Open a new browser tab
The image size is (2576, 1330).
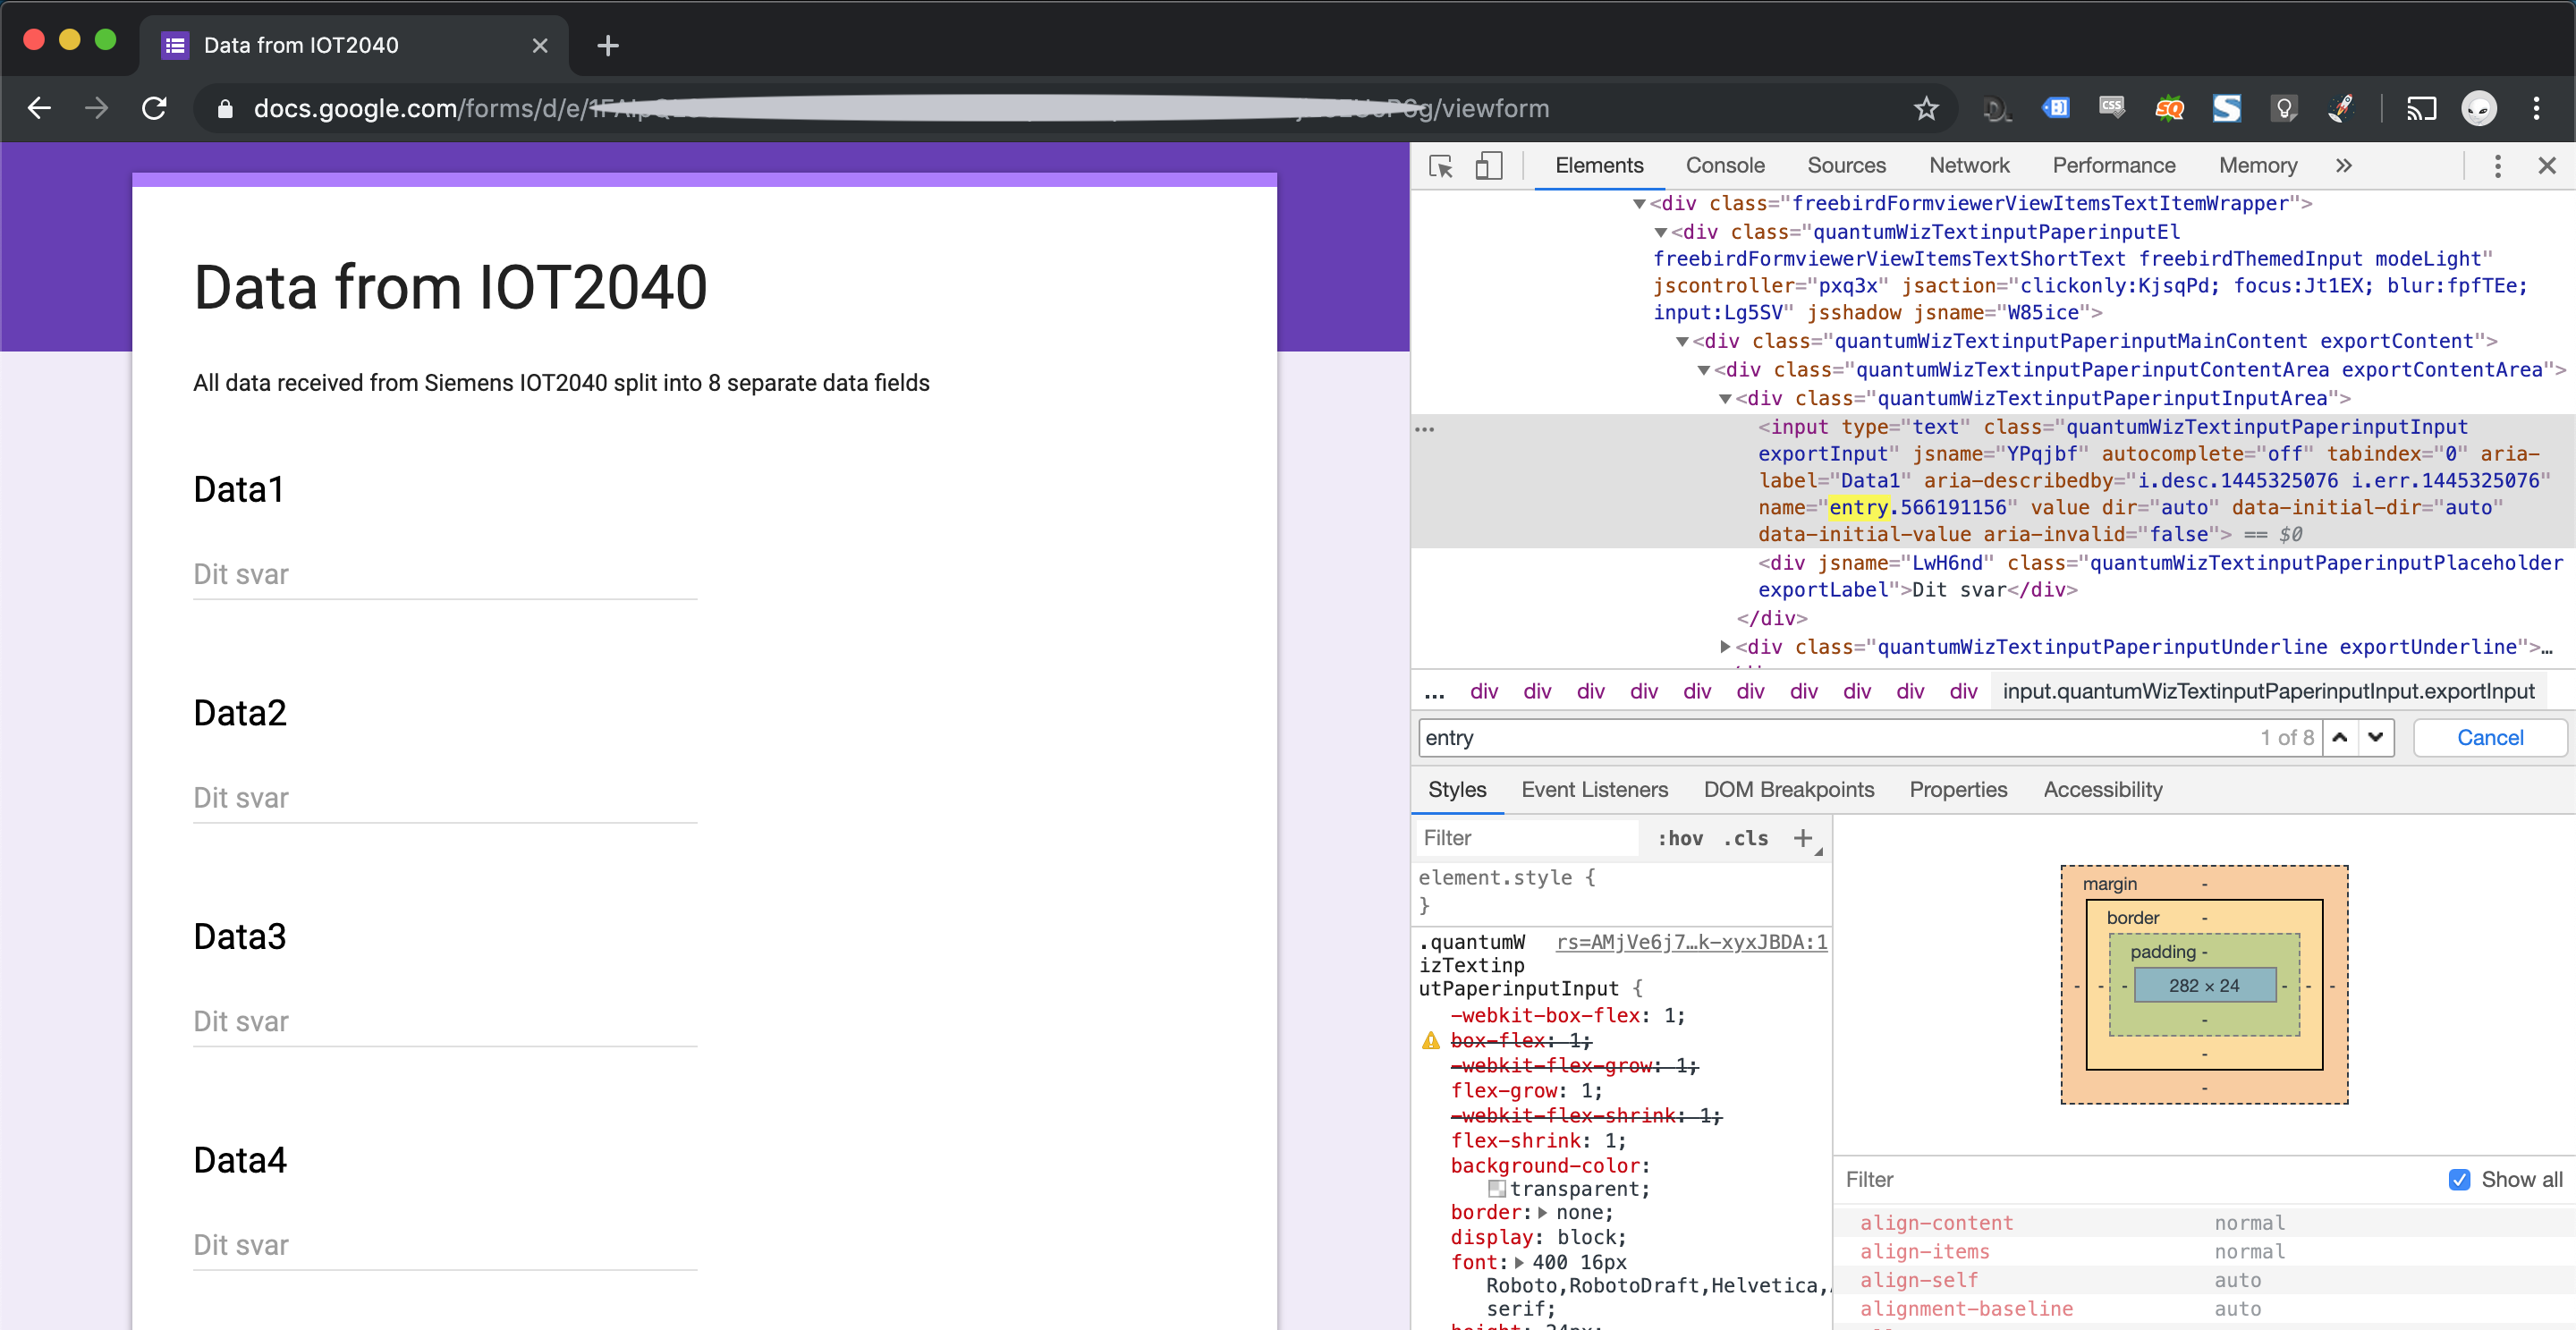click(x=608, y=46)
